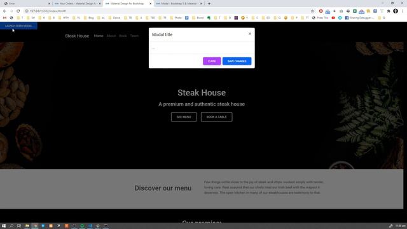Screen dimensions: 407x229
Task: Open the Brand bookmark folder
Action: pyautogui.click(x=198, y=18)
